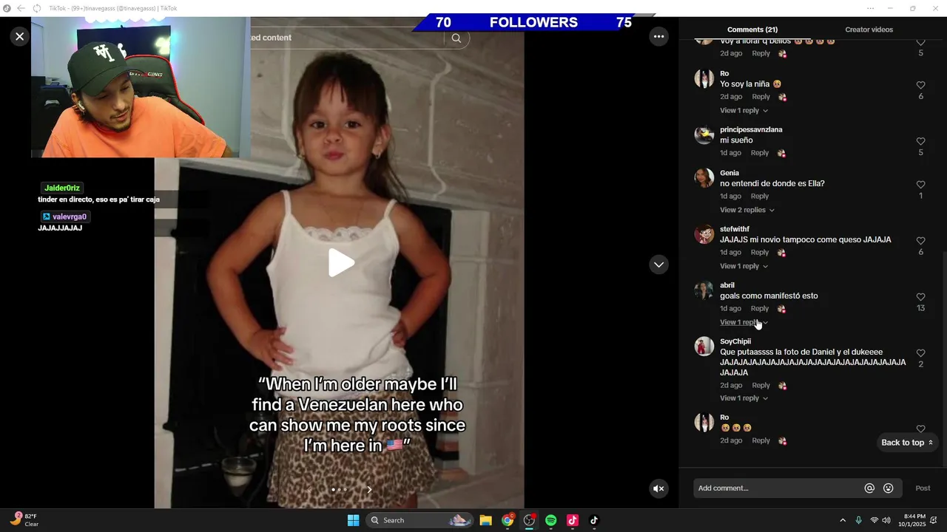Switch to the Comments (21) tab
Viewport: 947px width, 532px height.
(752, 30)
